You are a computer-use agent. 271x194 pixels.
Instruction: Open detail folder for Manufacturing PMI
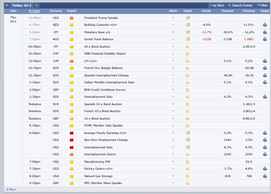tap(187, 162)
